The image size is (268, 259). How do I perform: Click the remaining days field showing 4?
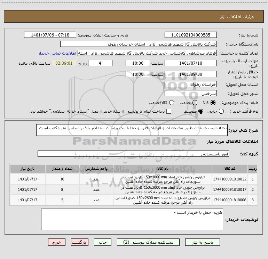[100, 63]
